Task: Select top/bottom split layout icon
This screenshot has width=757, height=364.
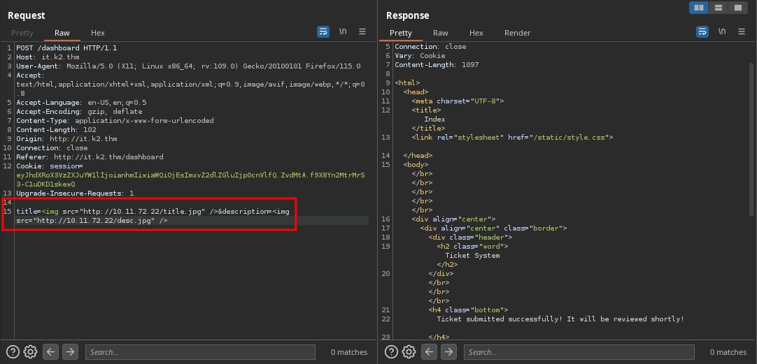Action: [718, 8]
